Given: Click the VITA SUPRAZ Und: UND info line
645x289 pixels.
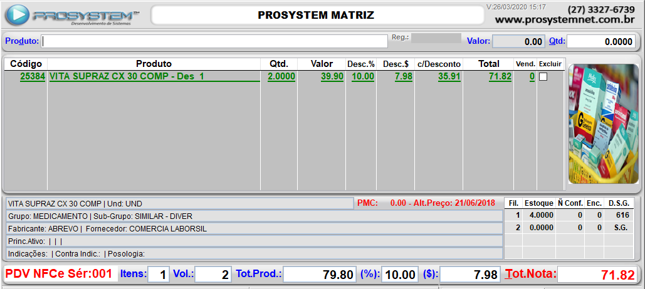Looking at the screenshot, I should pyautogui.click(x=179, y=203).
